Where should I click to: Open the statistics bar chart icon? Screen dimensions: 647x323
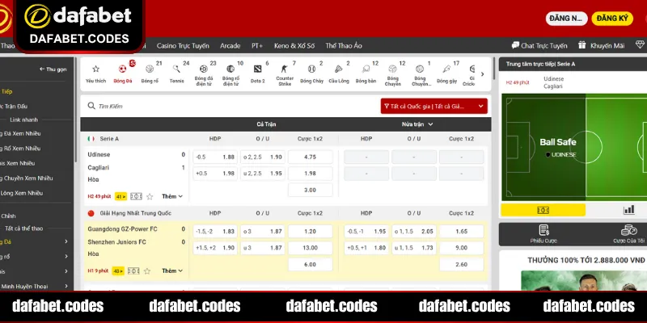[x=628, y=210]
